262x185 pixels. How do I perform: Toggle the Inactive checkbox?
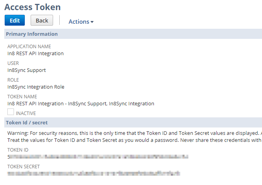tap(11, 112)
